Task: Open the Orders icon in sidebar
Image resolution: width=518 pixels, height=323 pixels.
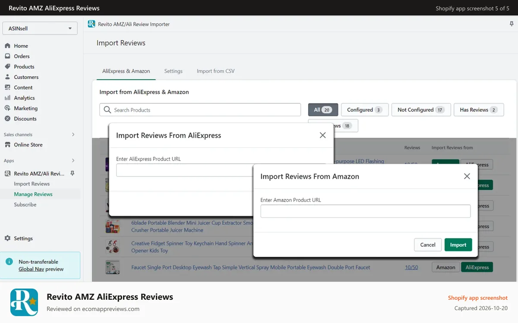Action: (7, 56)
